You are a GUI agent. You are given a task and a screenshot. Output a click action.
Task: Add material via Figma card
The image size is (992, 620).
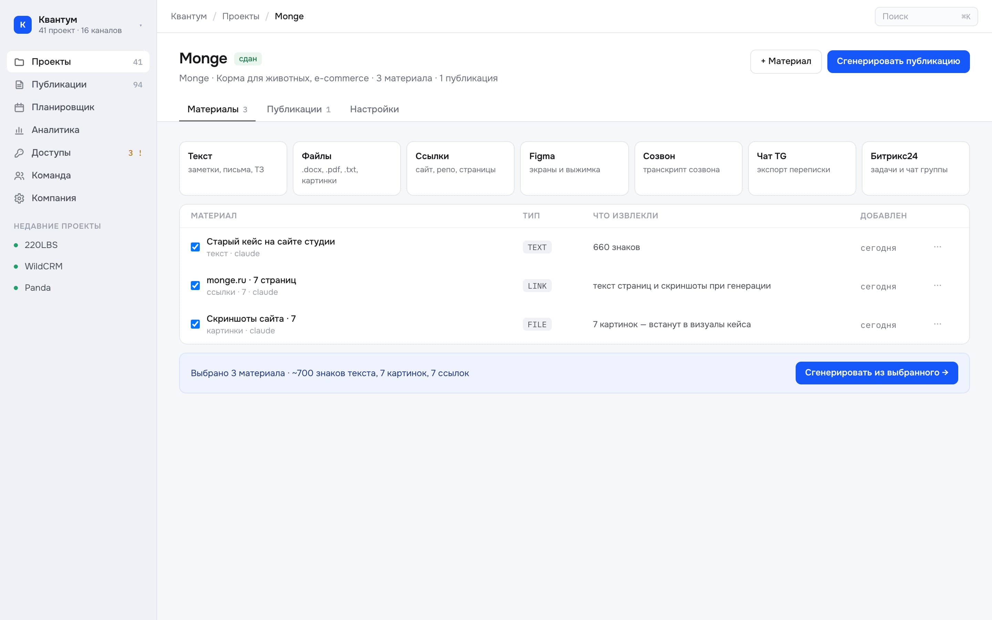point(574,168)
